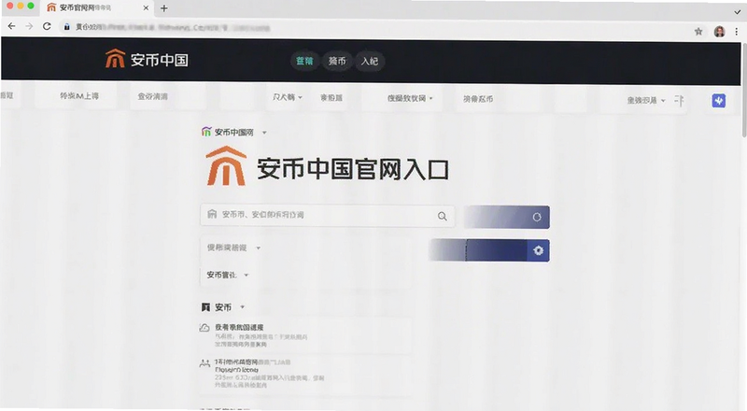Select the 入纪 pill tab in header

[370, 61]
